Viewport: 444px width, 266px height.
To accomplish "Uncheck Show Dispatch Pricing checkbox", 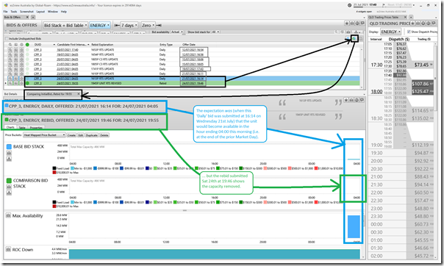I will [x=409, y=32].
